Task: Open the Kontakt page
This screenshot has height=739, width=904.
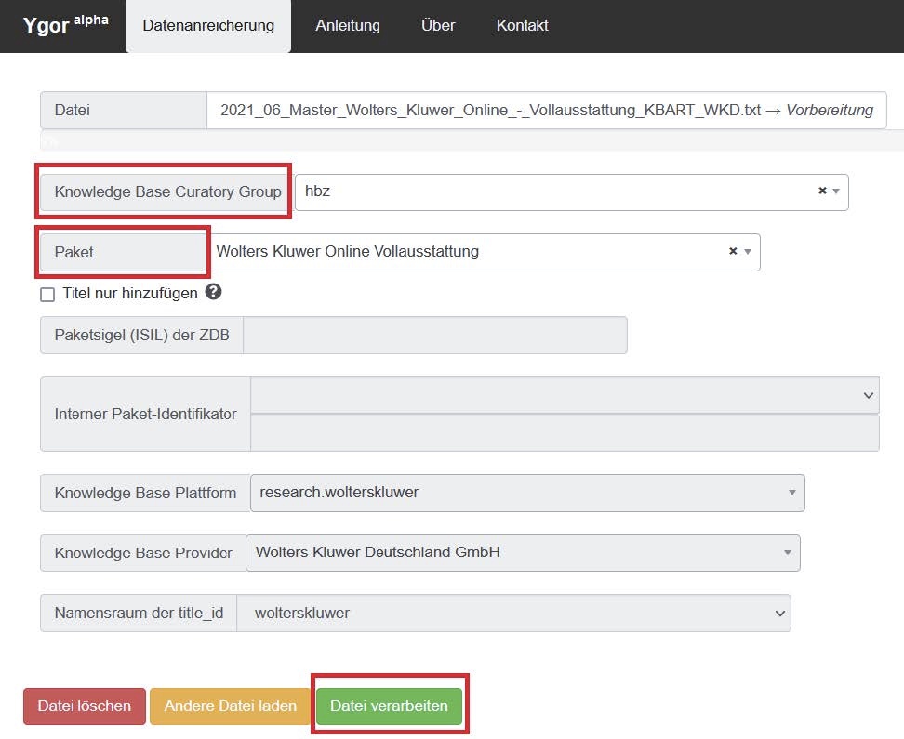Action: 522,26
